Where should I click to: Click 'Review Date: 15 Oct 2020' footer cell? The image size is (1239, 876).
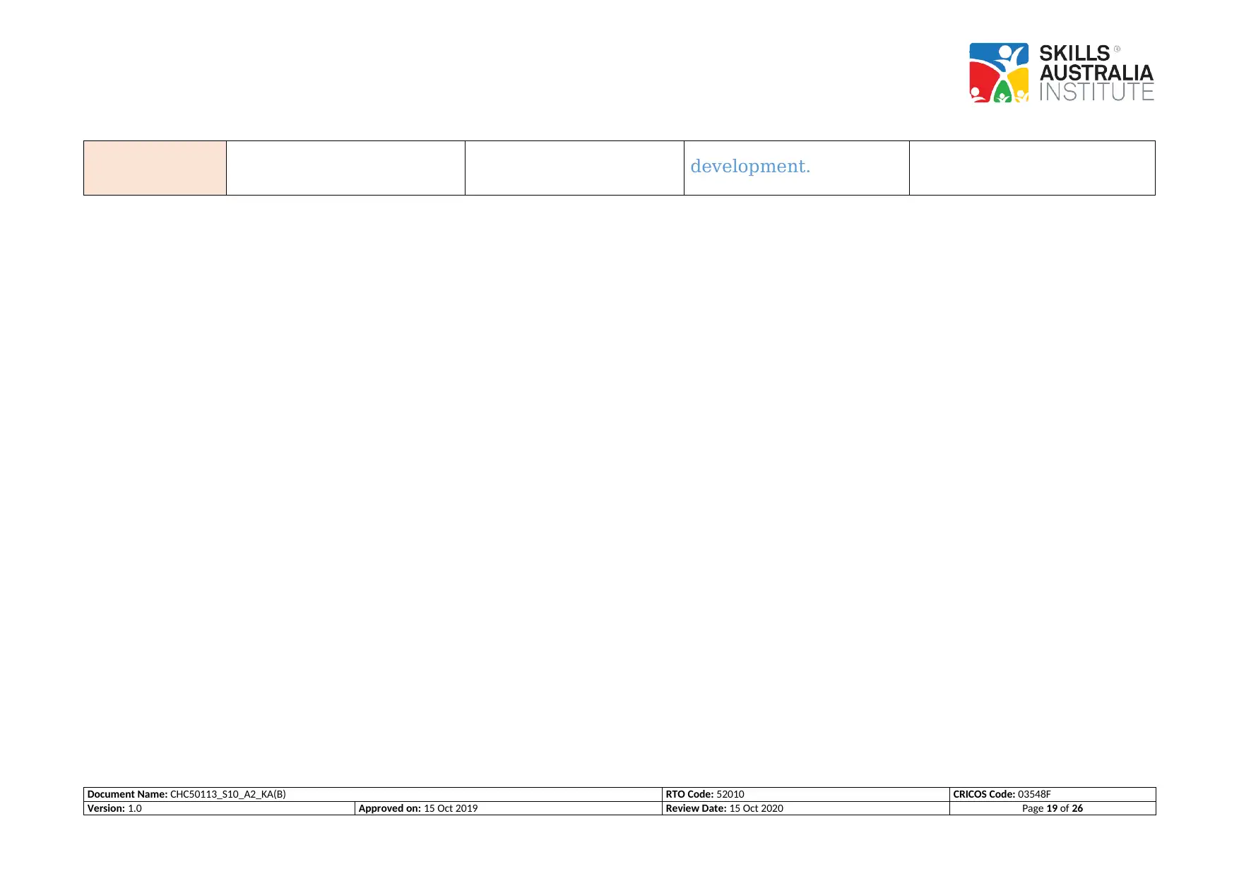click(x=806, y=808)
